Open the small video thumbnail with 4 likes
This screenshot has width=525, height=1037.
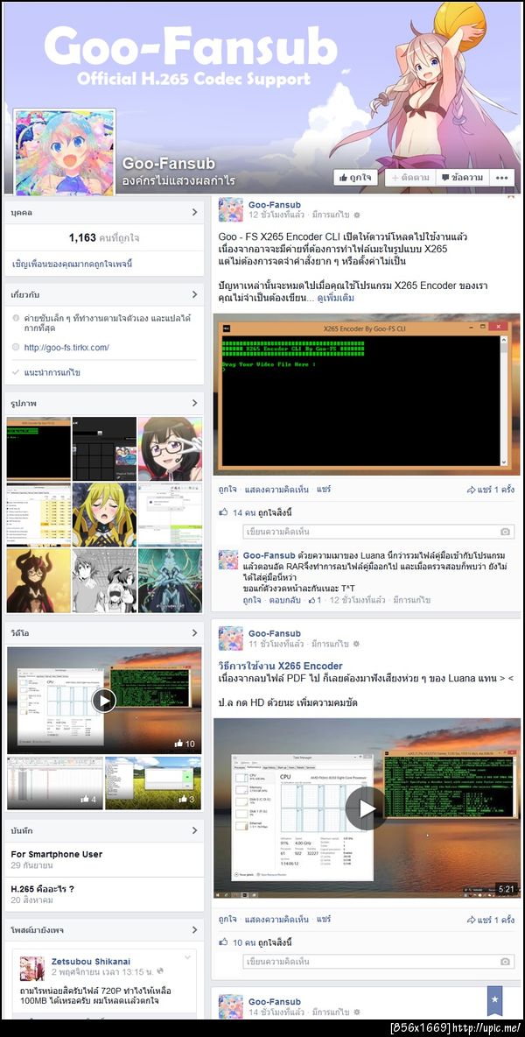pyautogui.click(x=55, y=783)
